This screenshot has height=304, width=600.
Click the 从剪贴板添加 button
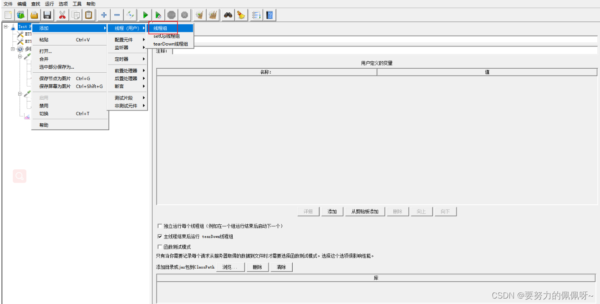click(x=365, y=212)
